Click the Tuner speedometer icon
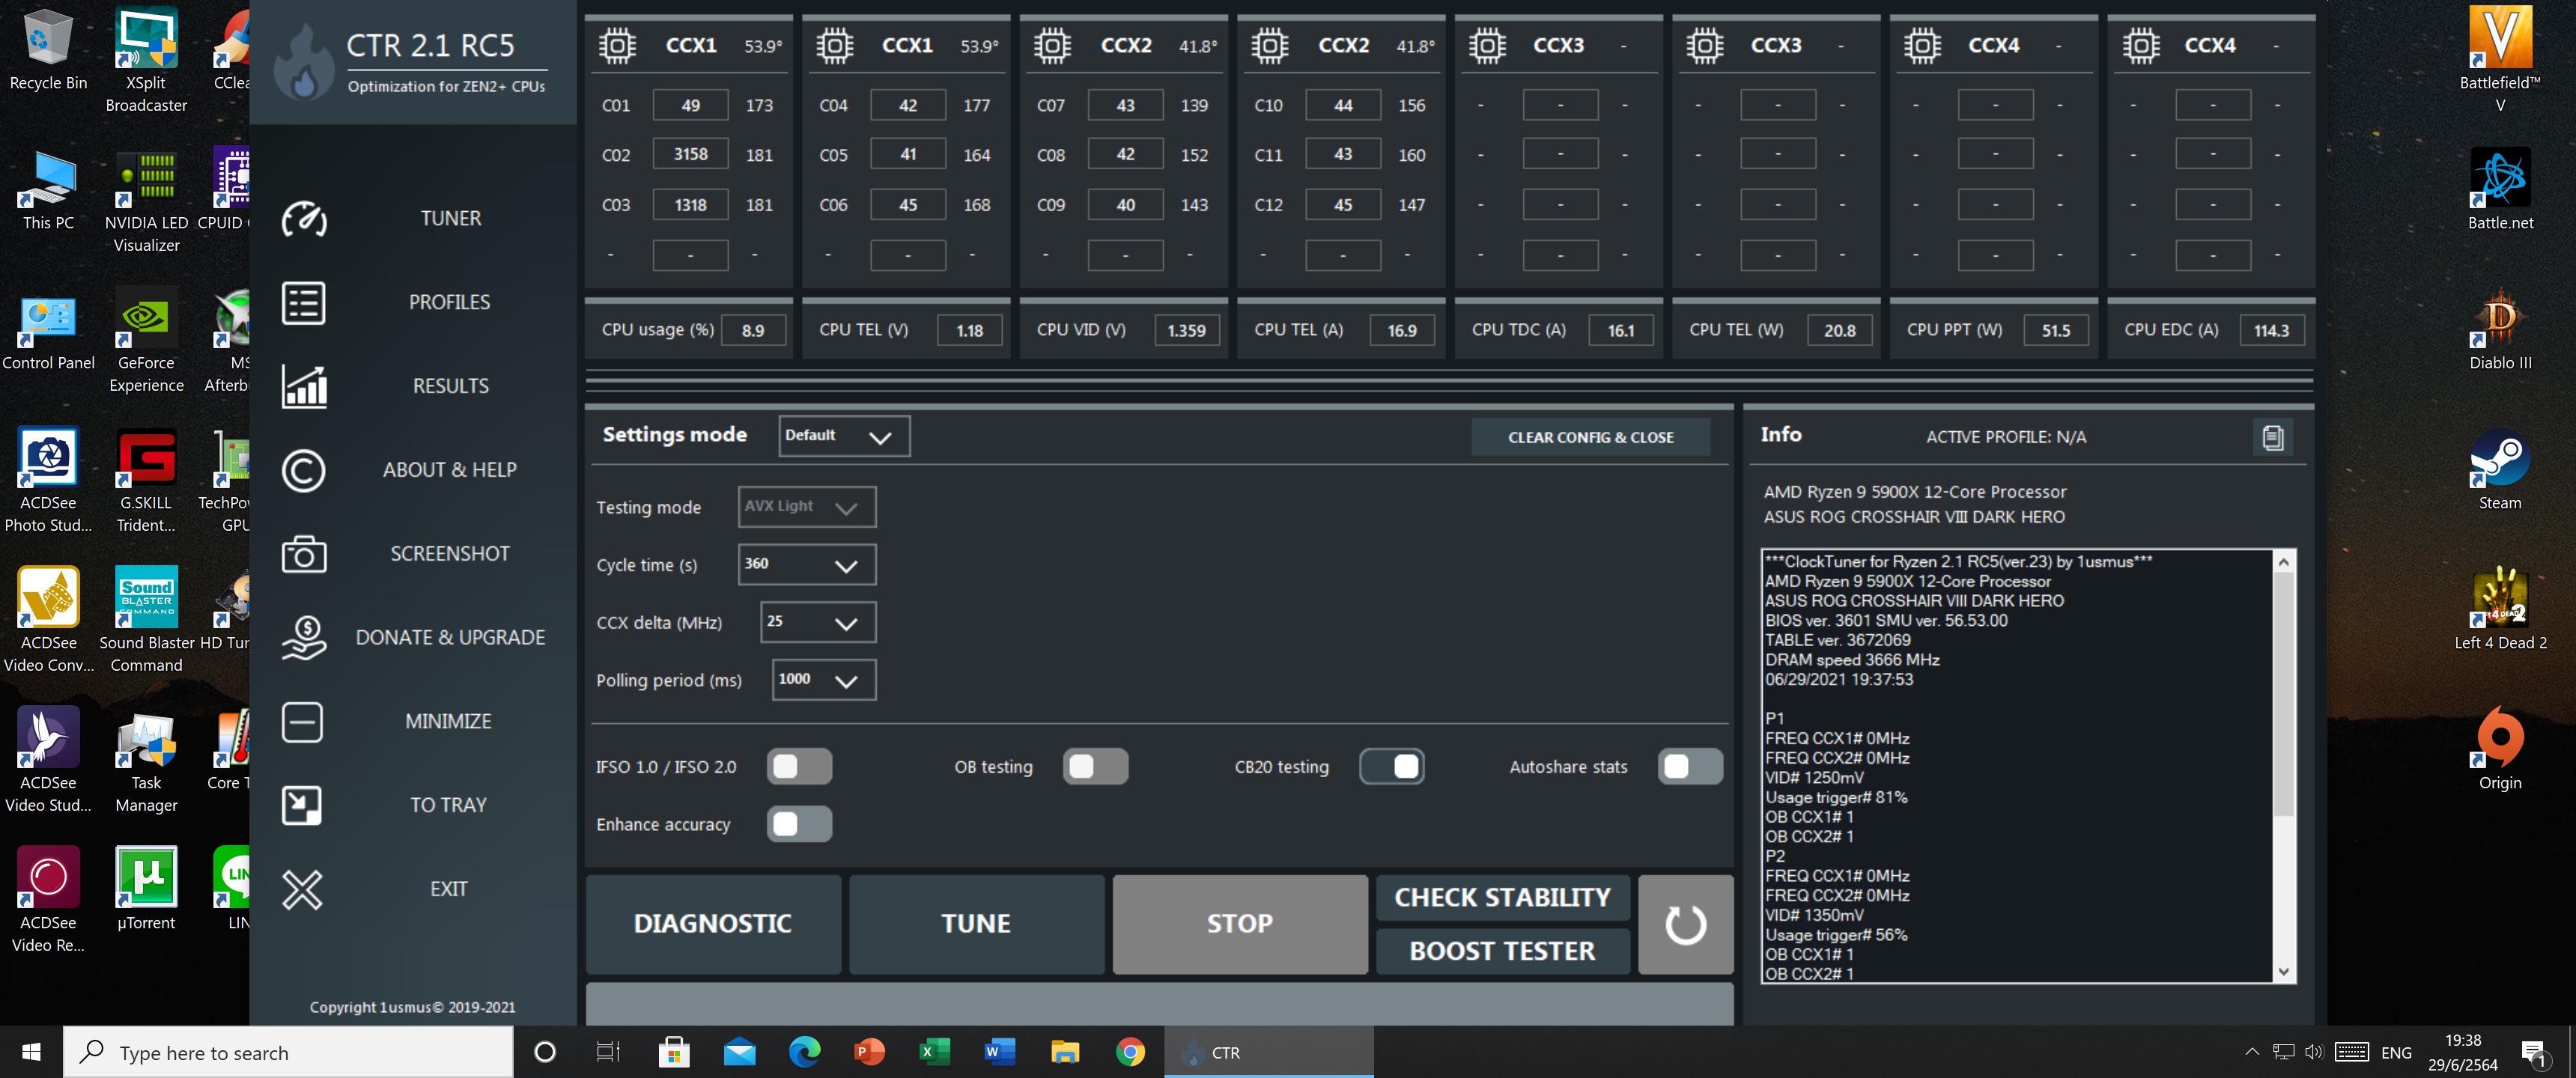2576x1078 pixels. coord(303,219)
